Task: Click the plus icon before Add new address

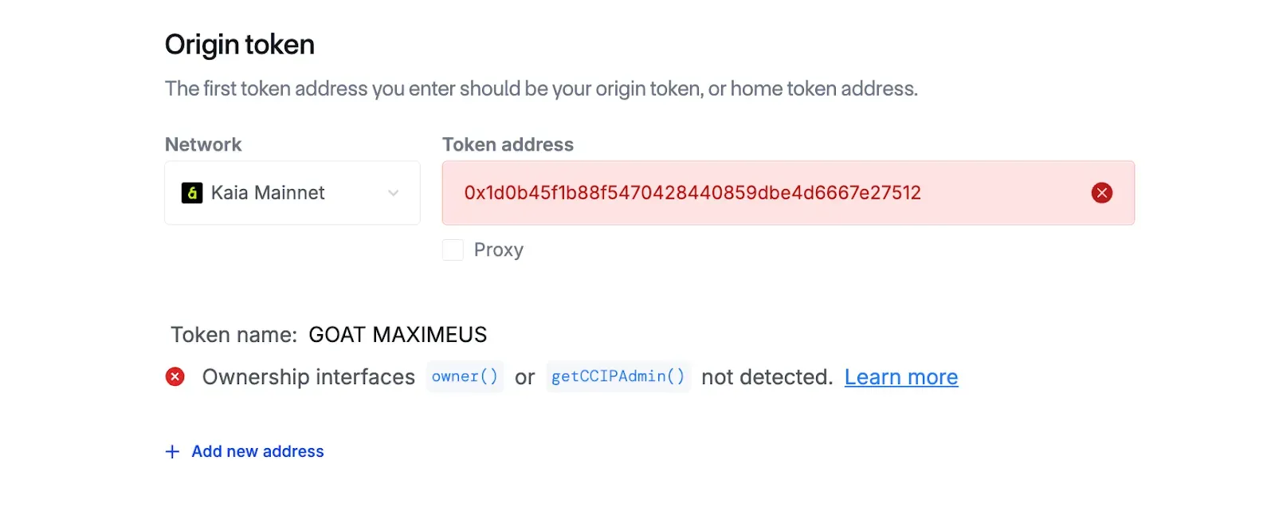Action: click(172, 452)
